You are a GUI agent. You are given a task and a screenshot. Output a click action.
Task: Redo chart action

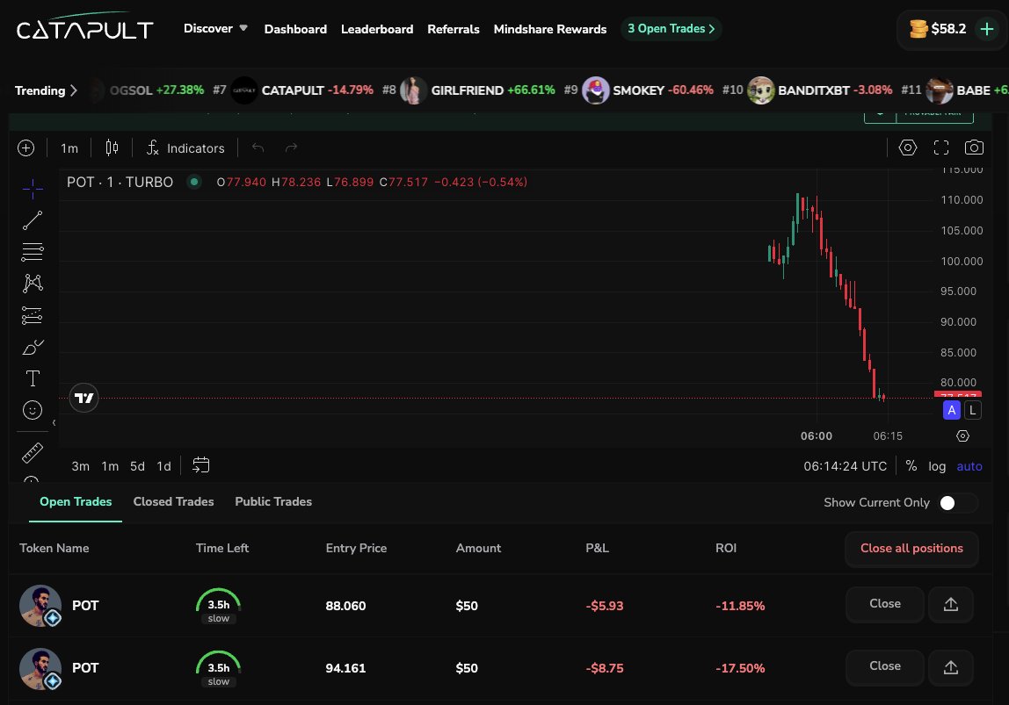click(291, 148)
